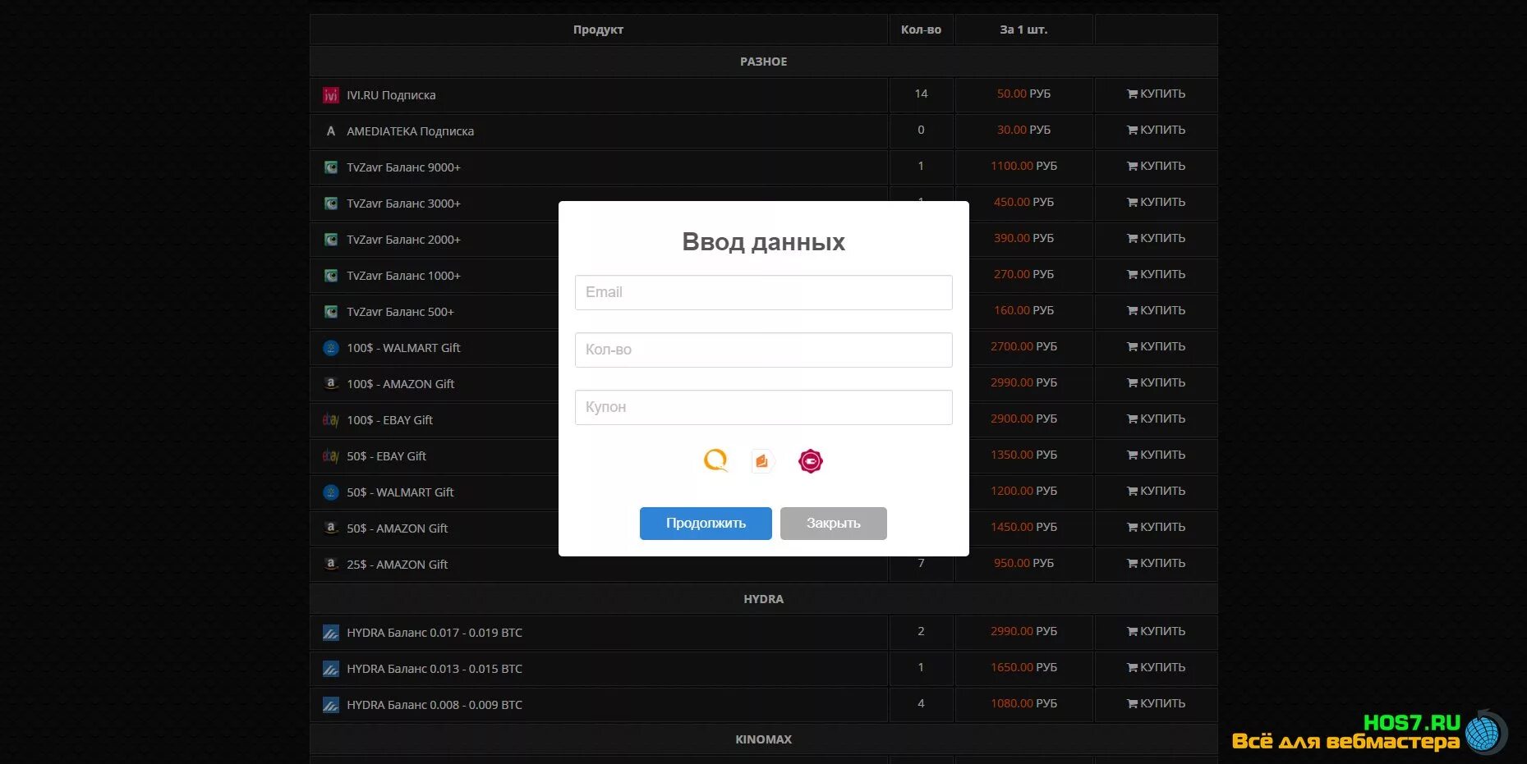Screen dimensions: 1527x764
Task: Click КУПИТЬ for 25$ AMAZON Gift
Action: [x=1156, y=563]
